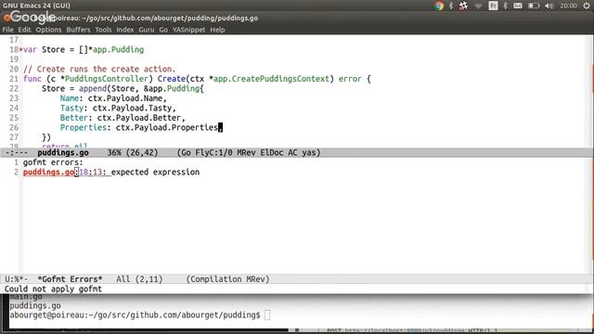
Task: Click 'PuddingsController' receiver type
Action: pos(106,79)
